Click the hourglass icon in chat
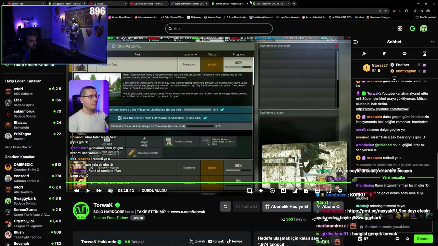Viewport: 438px width, 246px height. [425, 54]
